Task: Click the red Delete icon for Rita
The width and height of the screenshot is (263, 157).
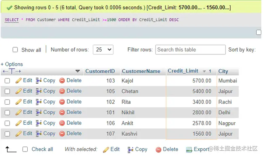Action: (x=62, y=102)
